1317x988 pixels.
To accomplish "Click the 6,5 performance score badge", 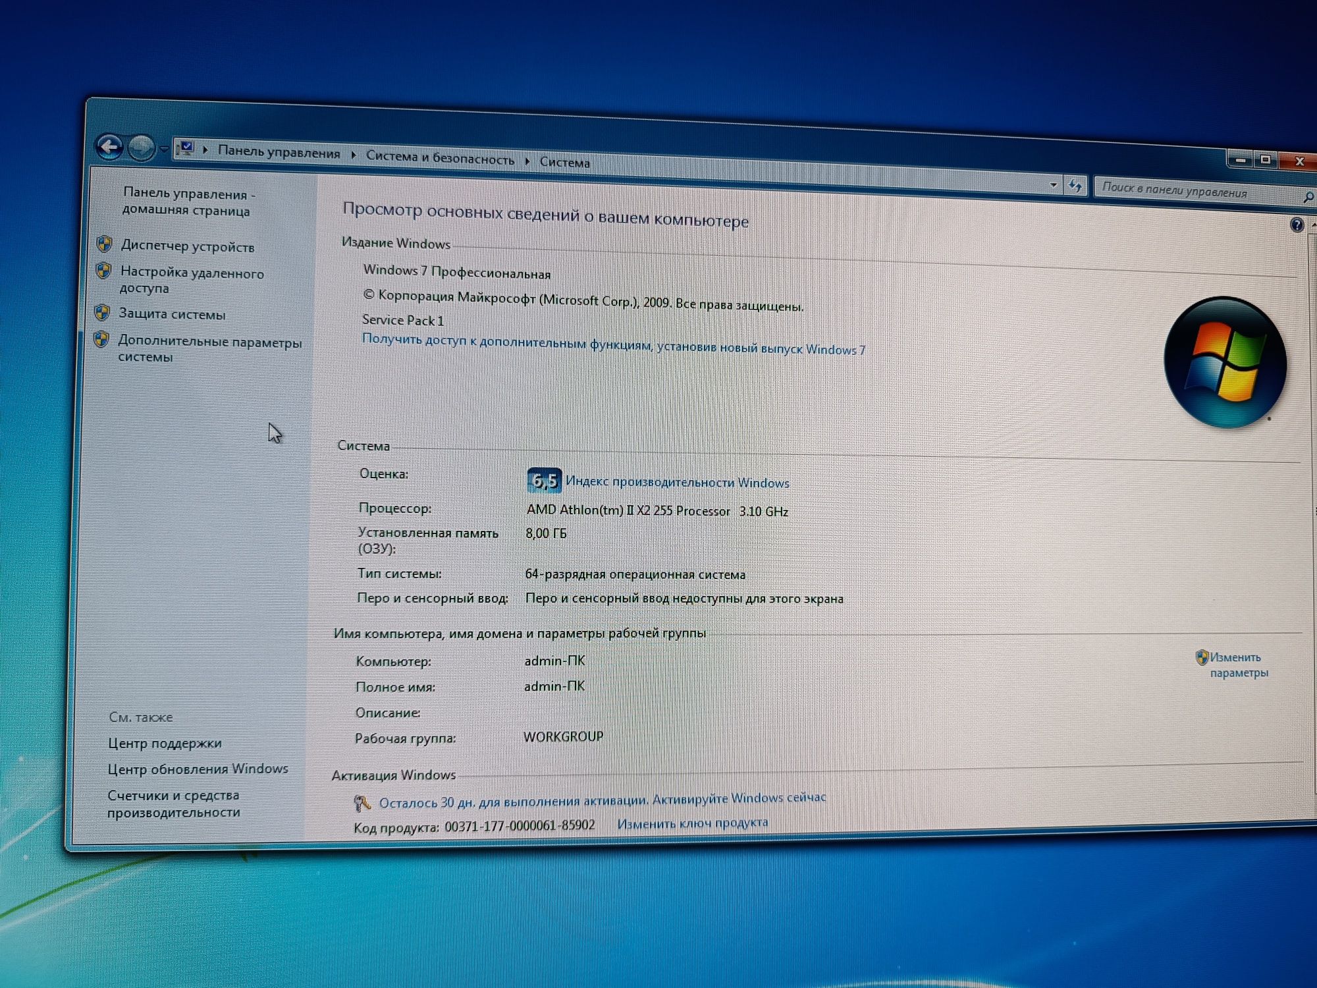I will [544, 480].
